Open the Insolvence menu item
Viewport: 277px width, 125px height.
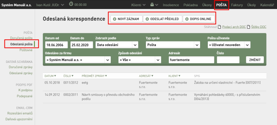click(x=171, y=5)
